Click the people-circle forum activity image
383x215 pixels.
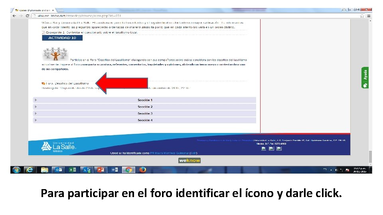coord(55,54)
